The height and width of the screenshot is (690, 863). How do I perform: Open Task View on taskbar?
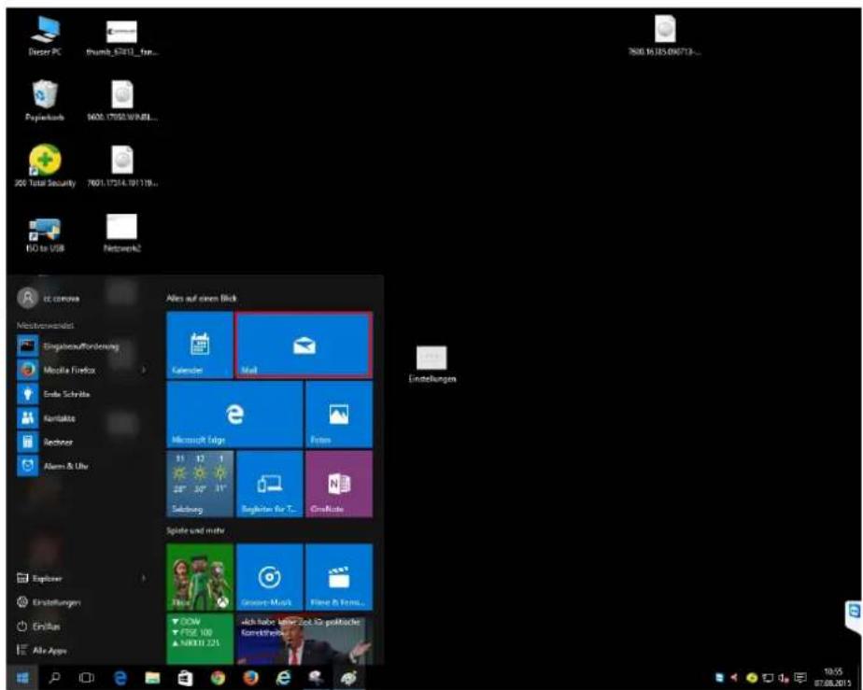[x=87, y=678]
